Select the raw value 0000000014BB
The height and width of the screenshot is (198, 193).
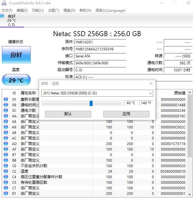click(173, 105)
